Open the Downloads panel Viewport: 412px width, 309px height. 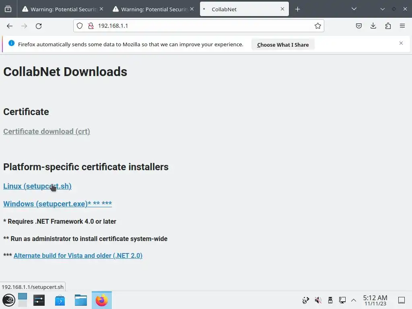(x=373, y=26)
